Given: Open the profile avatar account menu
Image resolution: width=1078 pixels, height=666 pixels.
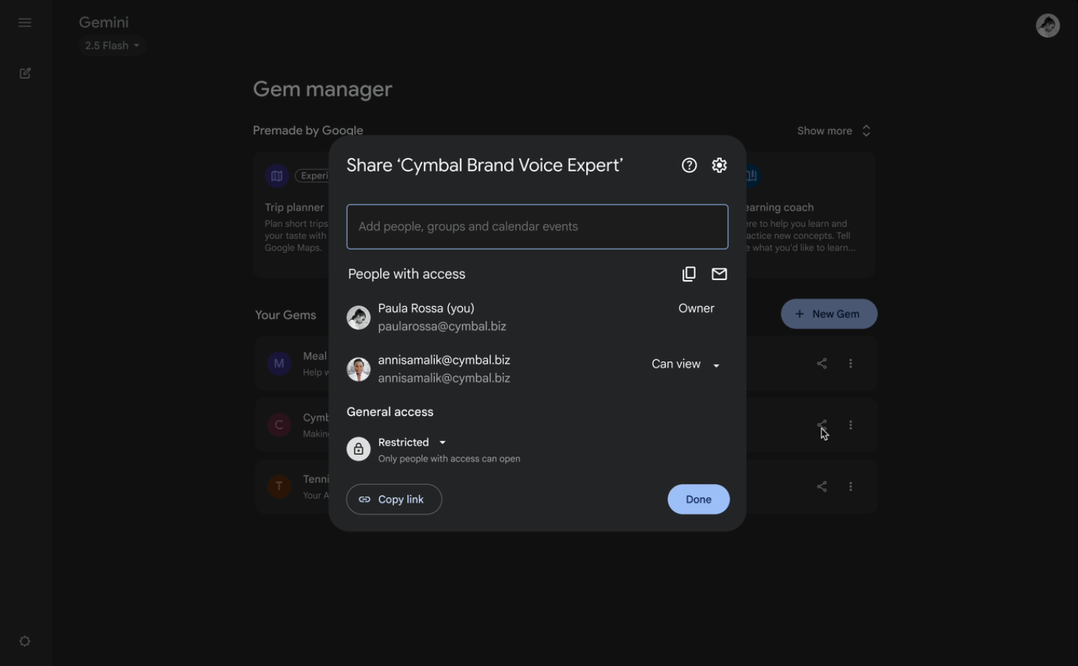Looking at the screenshot, I should coord(1048,25).
